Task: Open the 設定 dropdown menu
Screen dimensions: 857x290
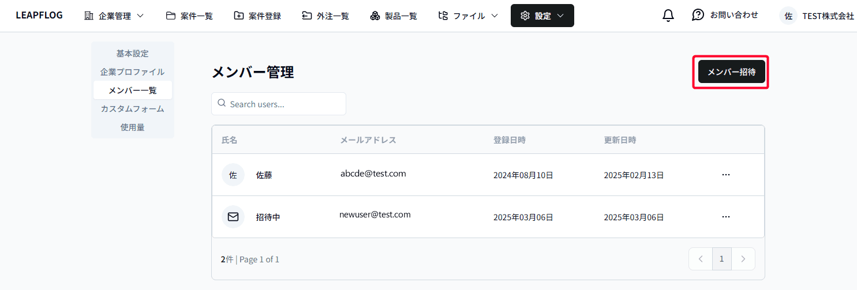Action: tap(542, 16)
